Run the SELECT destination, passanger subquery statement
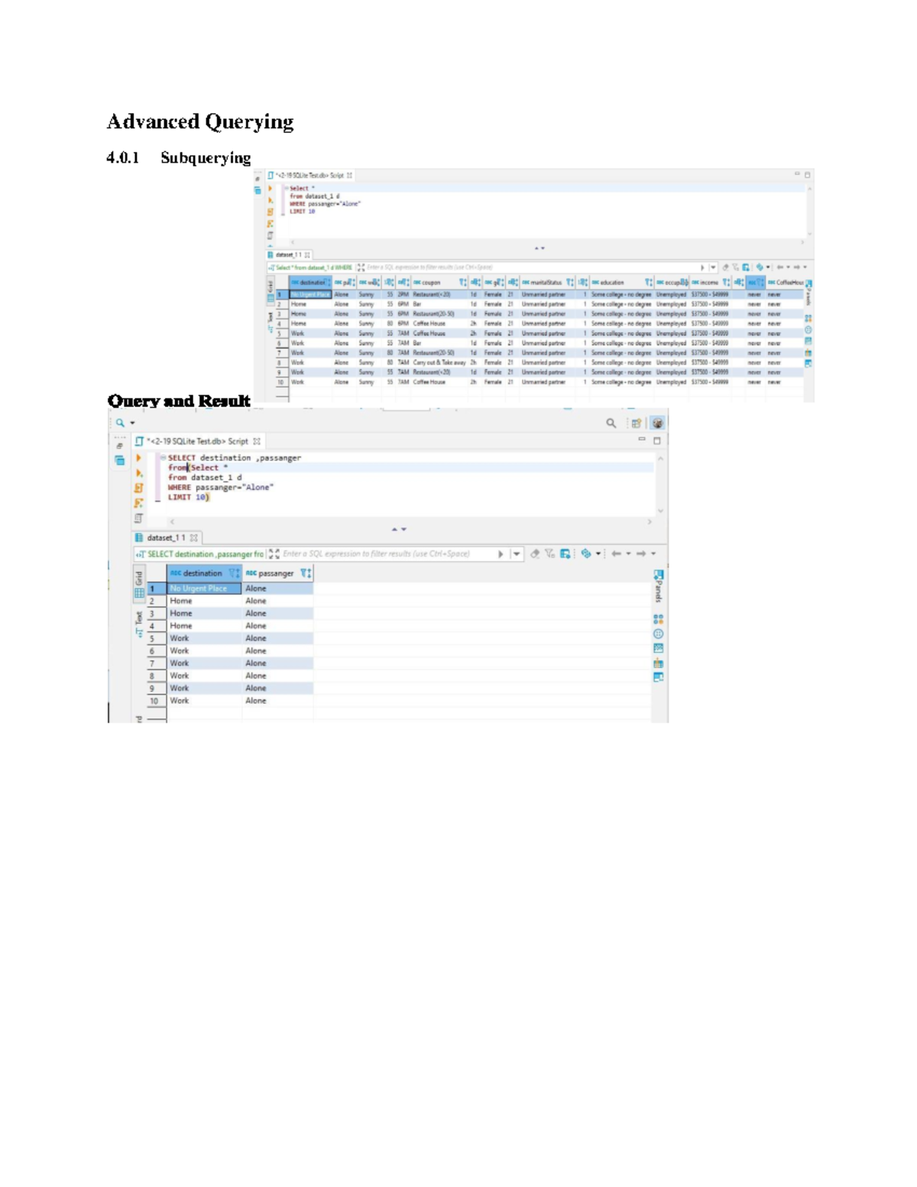This screenshot has width=917, height=1187. pos(138,458)
